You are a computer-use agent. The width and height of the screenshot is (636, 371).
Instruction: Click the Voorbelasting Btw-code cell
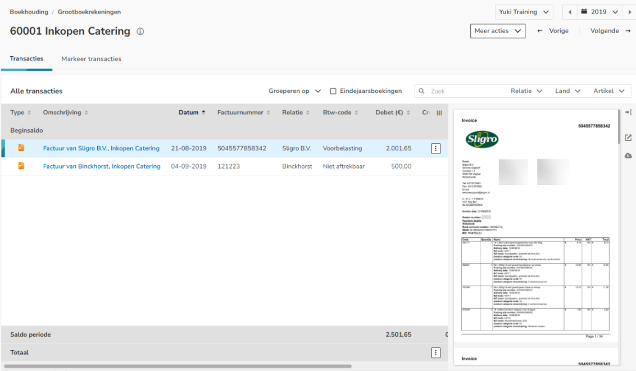(x=342, y=148)
